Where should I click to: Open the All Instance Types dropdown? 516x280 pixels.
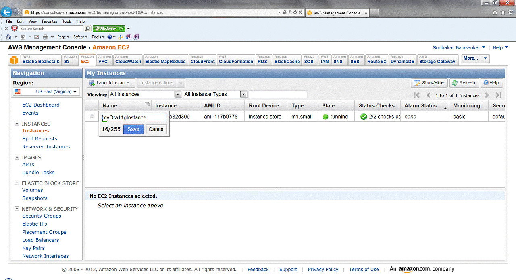coord(215,94)
